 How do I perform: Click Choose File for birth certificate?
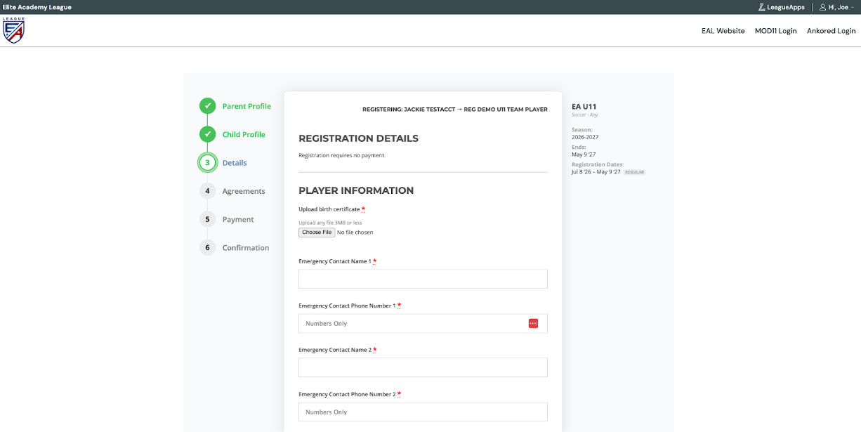tap(317, 232)
